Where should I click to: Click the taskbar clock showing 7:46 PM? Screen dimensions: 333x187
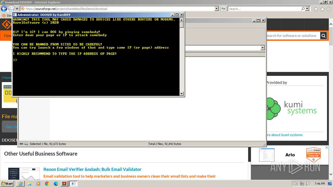(x=319, y=184)
